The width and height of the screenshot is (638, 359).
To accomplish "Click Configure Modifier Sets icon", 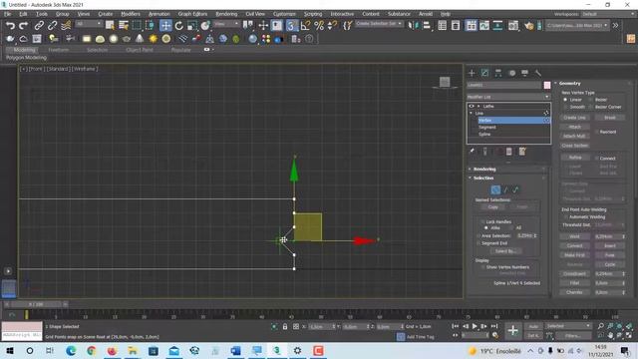I will [522, 152].
